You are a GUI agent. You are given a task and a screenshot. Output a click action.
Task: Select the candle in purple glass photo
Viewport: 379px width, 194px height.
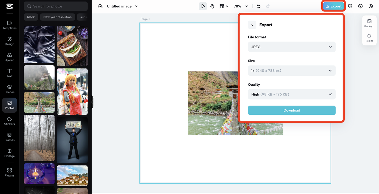(39, 174)
